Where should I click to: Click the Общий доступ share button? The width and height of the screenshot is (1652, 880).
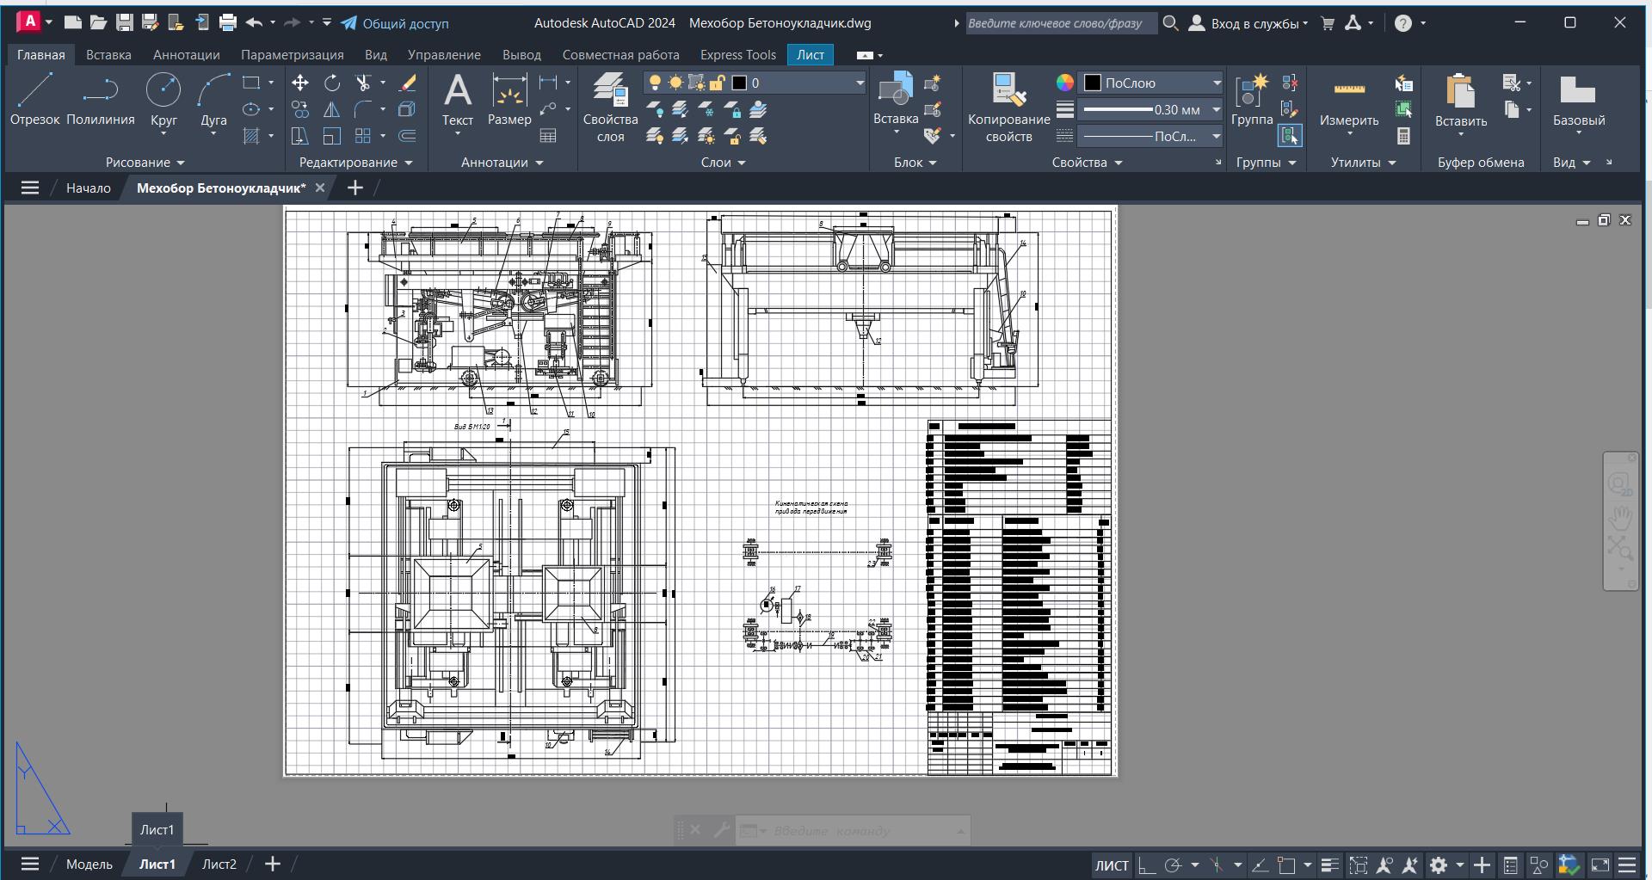coord(395,23)
